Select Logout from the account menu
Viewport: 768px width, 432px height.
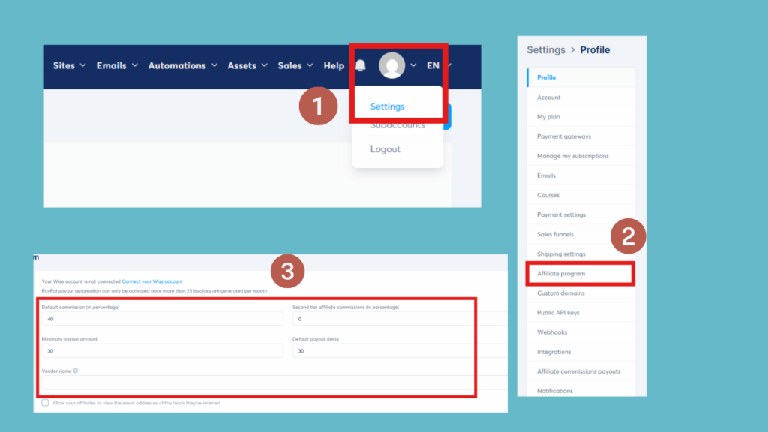coord(385,149)
